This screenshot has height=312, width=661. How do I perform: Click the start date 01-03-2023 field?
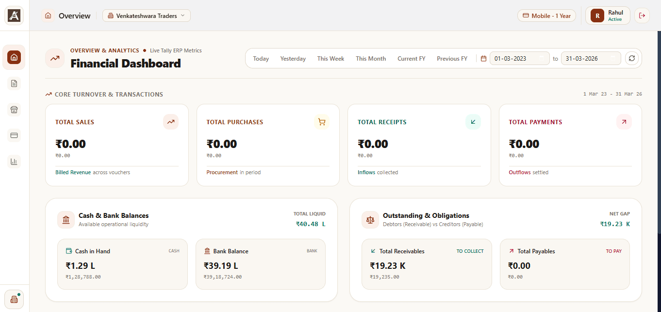pos(520,58)
